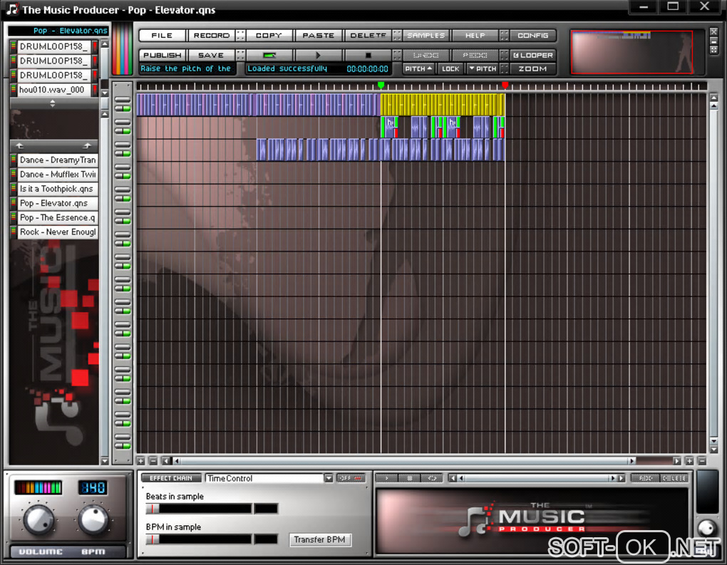The width and height of the screenshot is (727, 565).
Task: Click the VOLUME knob
Action: point(38,519)
